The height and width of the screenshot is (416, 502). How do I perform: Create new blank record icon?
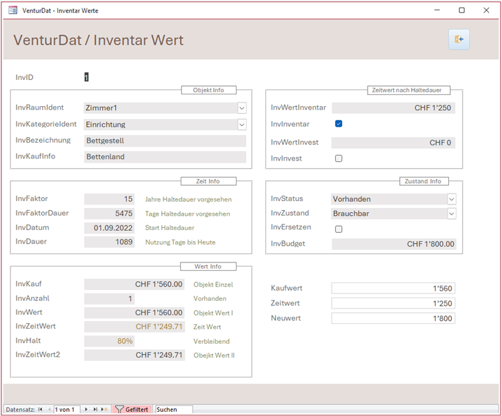pos(104,409)
